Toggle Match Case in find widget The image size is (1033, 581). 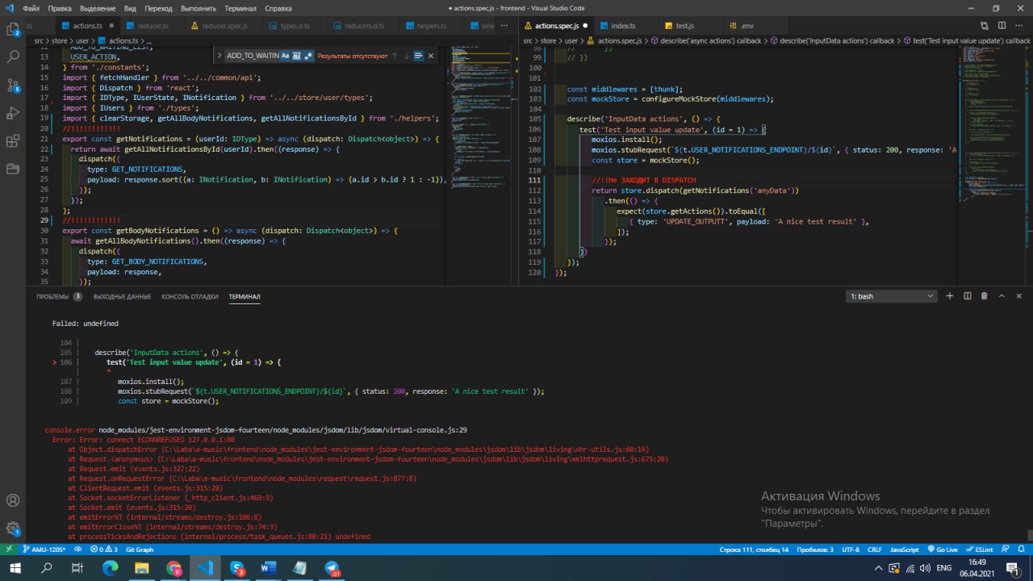286,56
